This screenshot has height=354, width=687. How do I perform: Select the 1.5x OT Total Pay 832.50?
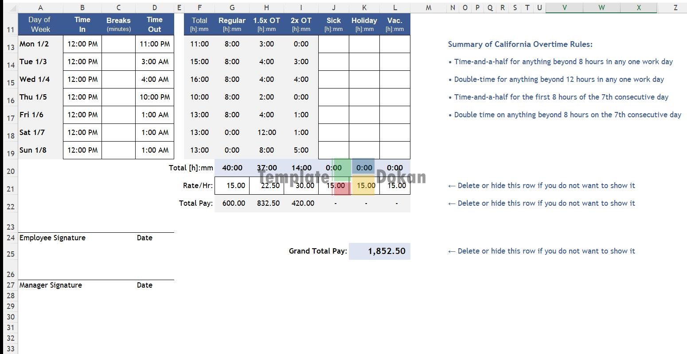point(266,204)
